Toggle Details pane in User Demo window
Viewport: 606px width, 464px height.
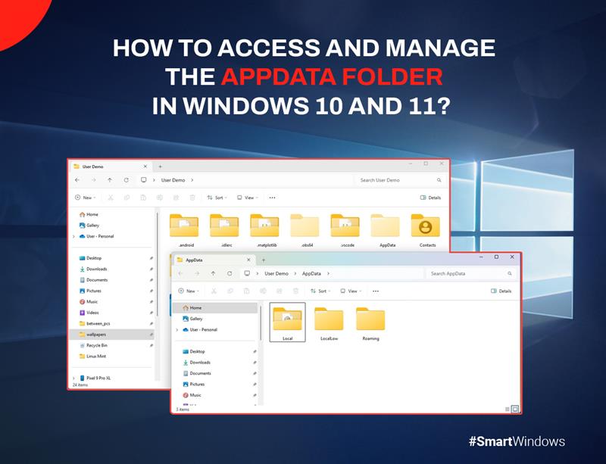[430, 198]
